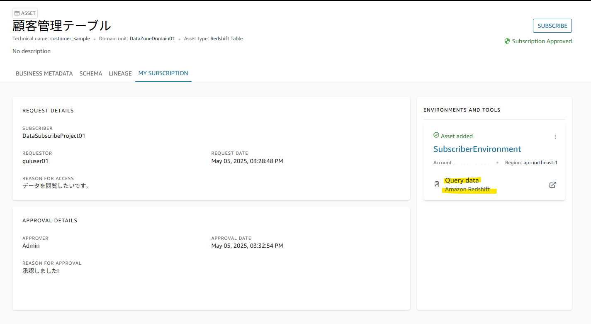Viewport: 591px width, 324px height.
Task: Click the approval date 03:32:54 PM value
Action: 247,246
